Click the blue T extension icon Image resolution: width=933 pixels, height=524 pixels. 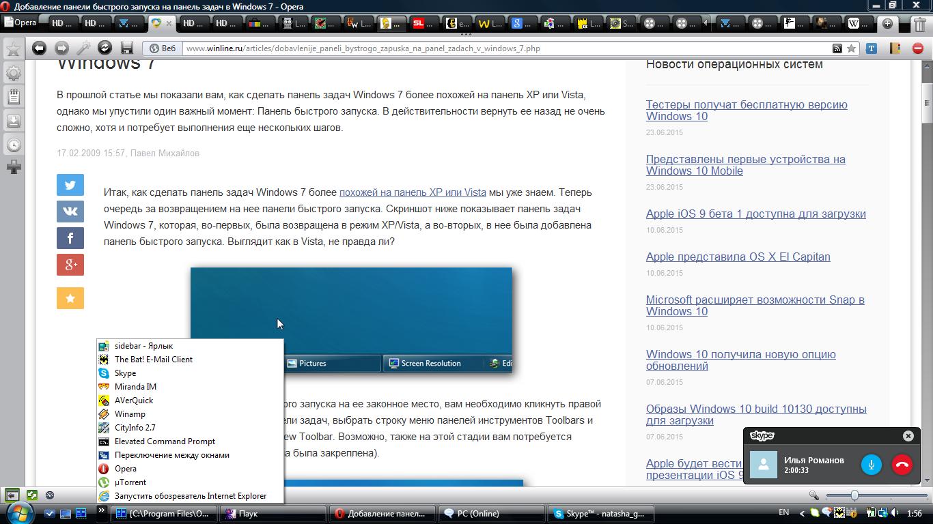click(x=872, y=48)
